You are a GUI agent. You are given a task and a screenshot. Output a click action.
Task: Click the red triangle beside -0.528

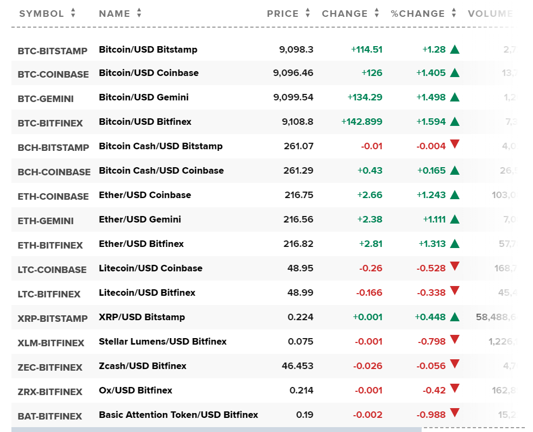(x=454, y=266)
